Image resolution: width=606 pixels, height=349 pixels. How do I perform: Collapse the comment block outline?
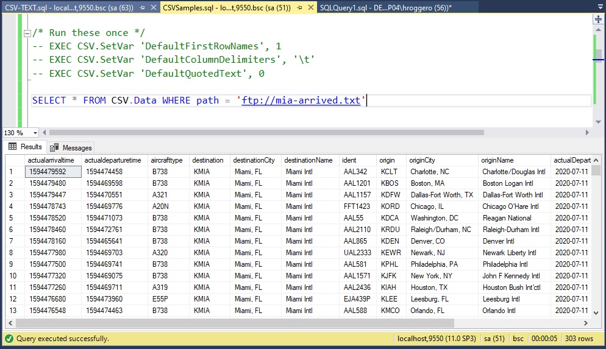tap(27, 33)
